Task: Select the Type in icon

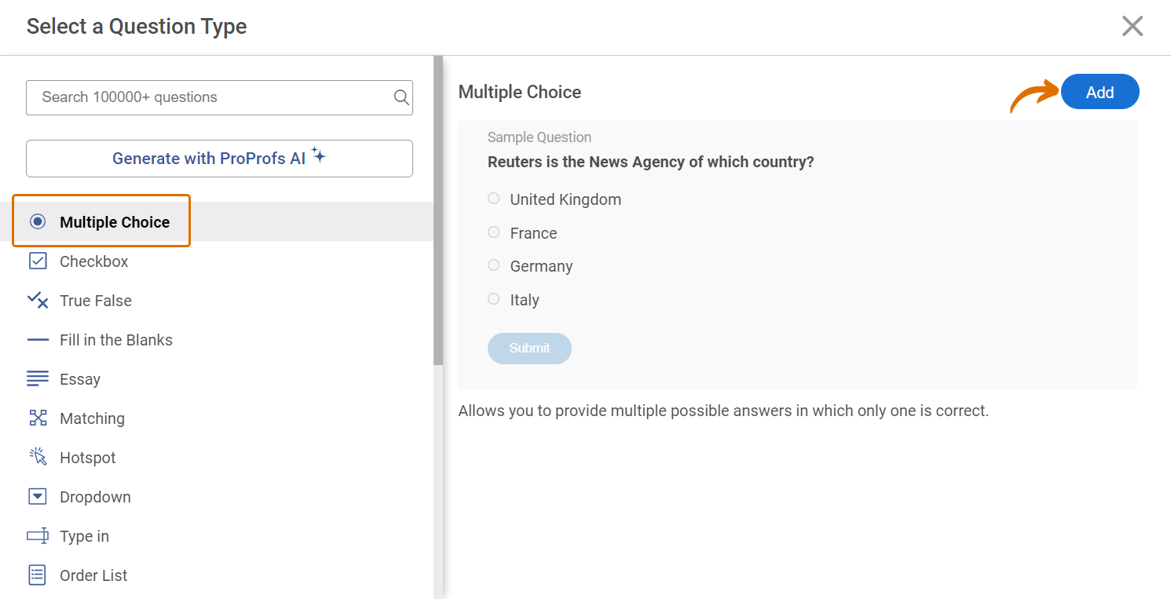Action: (x=38, y=536)
